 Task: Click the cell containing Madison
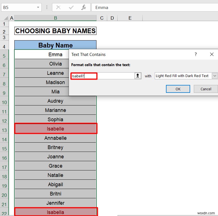pyautogui.click(x=42, y=82)
